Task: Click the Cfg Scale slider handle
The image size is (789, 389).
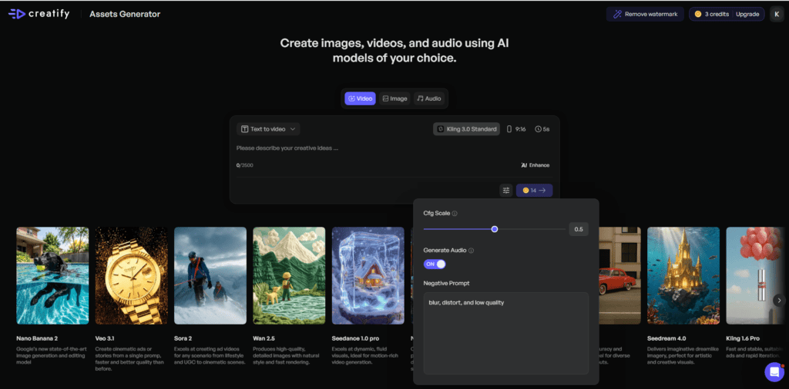Action: point(495,229)
